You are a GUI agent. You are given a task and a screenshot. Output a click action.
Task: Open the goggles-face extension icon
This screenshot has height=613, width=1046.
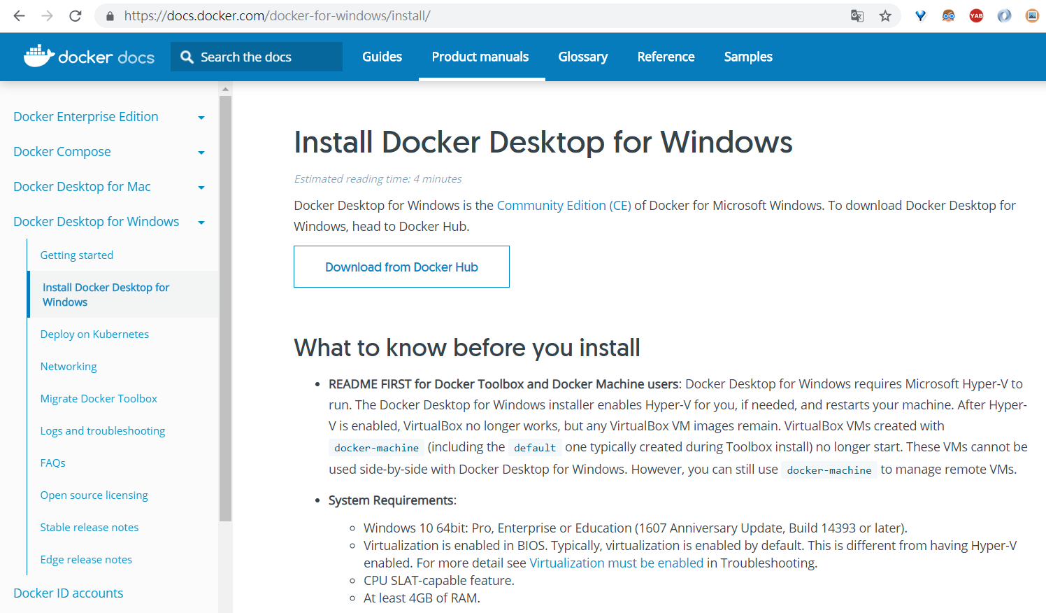[949, 15]
